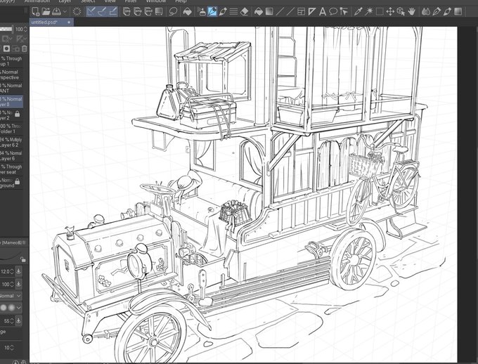Toggle Snap to Special Ruler button
This screenshot has height=364, width=478.
click(x=102, y=11)
